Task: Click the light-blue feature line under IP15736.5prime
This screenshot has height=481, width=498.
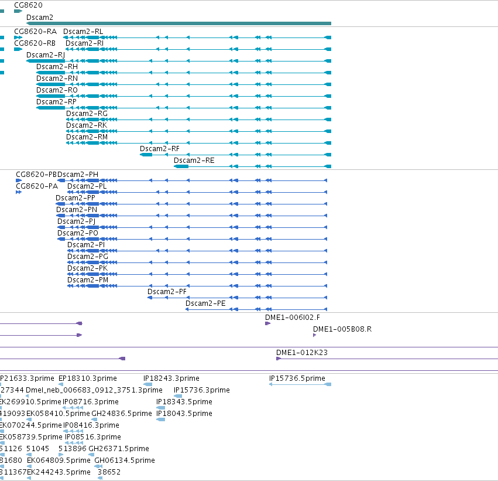Action: coord(300,384)
